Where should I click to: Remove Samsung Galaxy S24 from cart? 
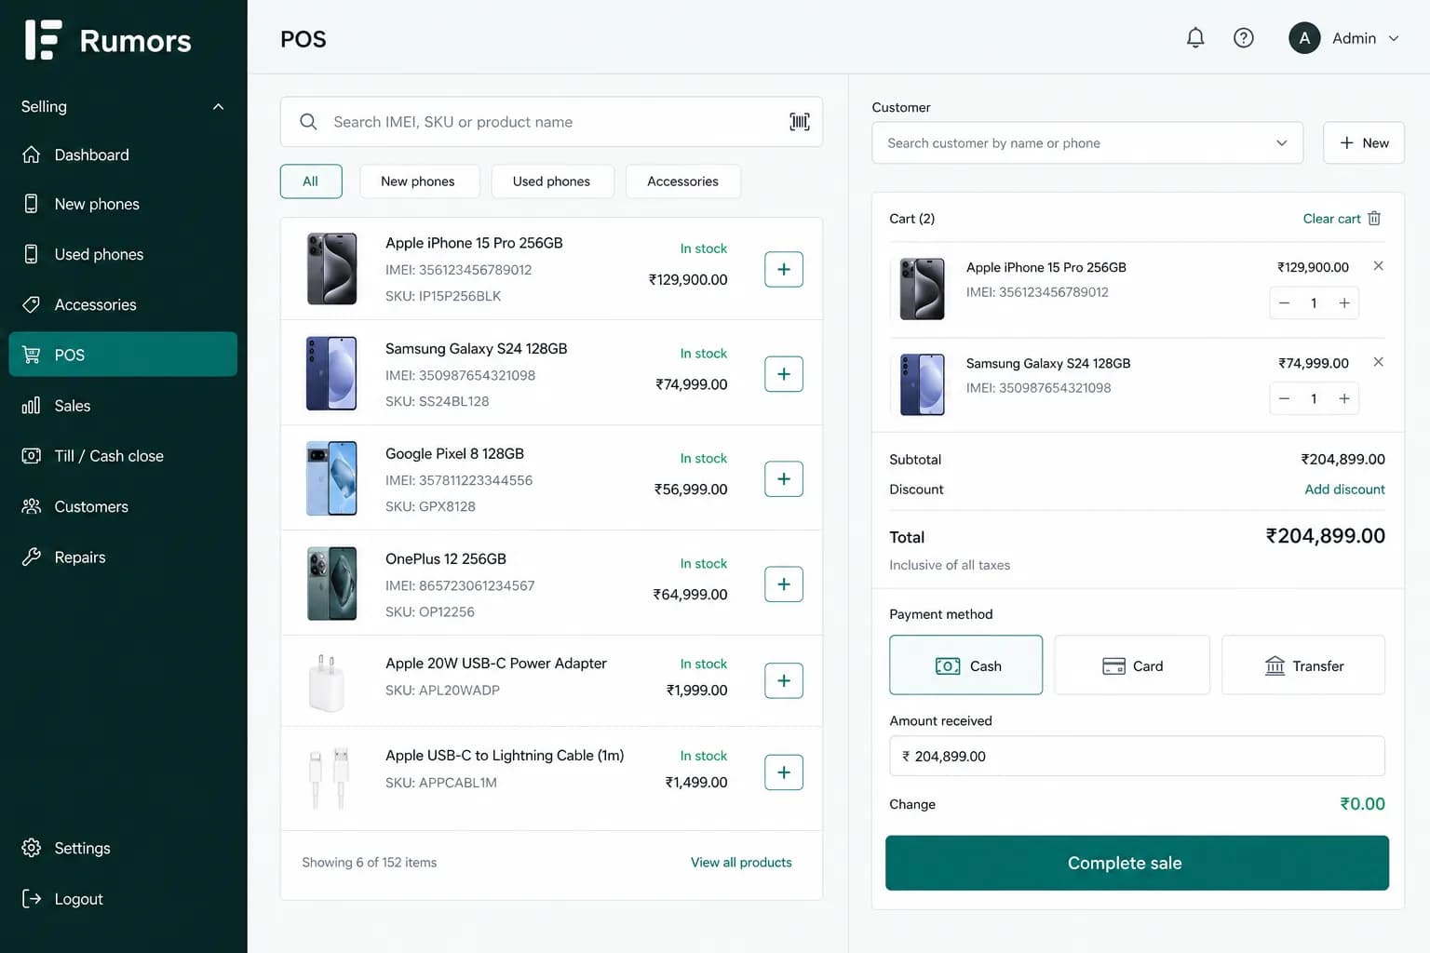click(1378, 362)
